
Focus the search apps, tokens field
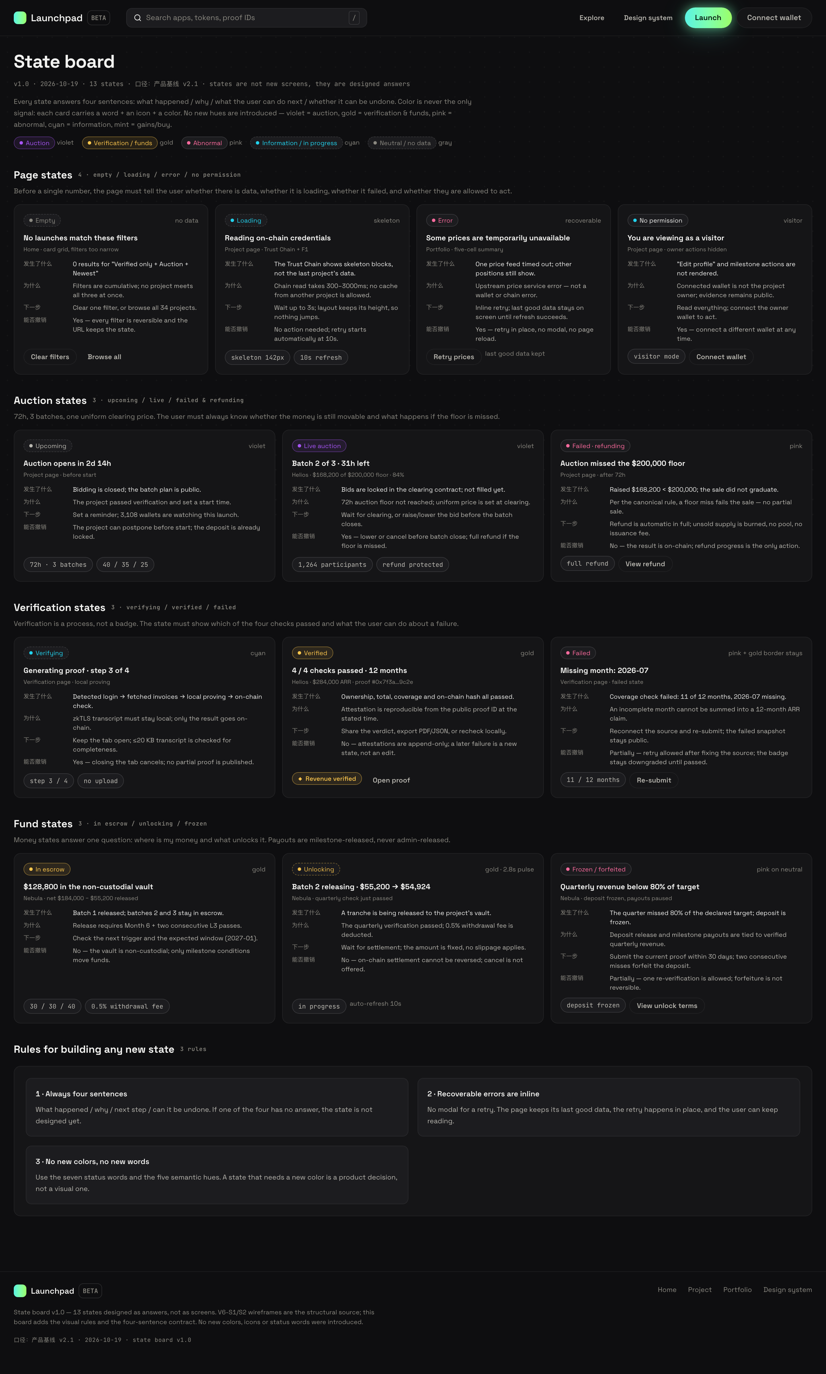click(x=246, y=18)
